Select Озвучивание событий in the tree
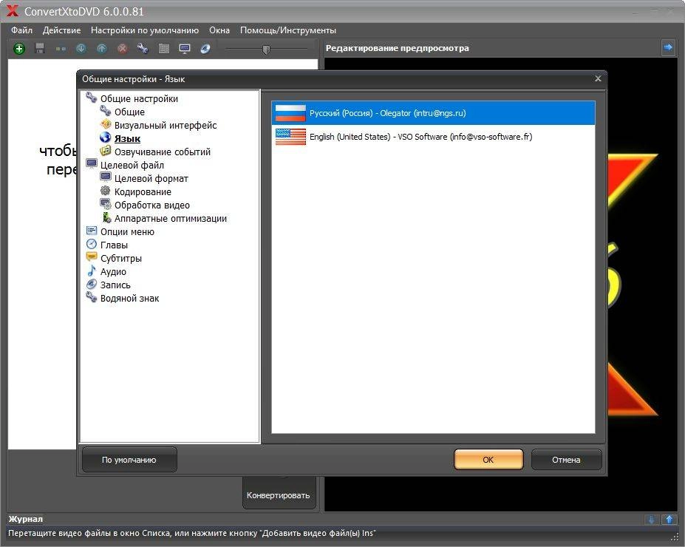Image resolution: width=685 pixels, height=547 pixels. coord(163,152)
